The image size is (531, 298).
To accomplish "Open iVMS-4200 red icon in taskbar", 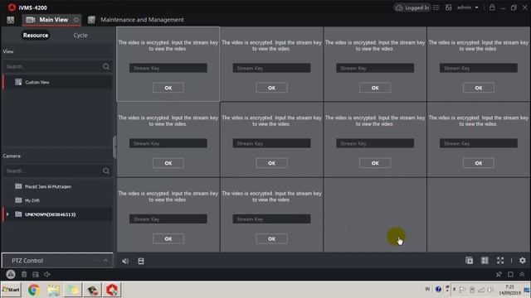I will (x=112, y=290).
